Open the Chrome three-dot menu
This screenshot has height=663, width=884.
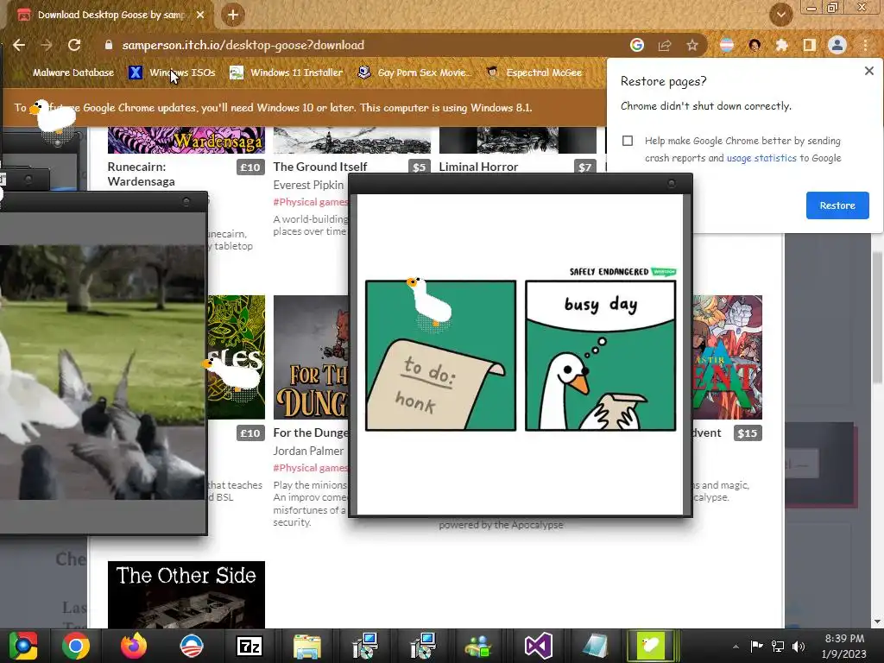pos(865,45)
